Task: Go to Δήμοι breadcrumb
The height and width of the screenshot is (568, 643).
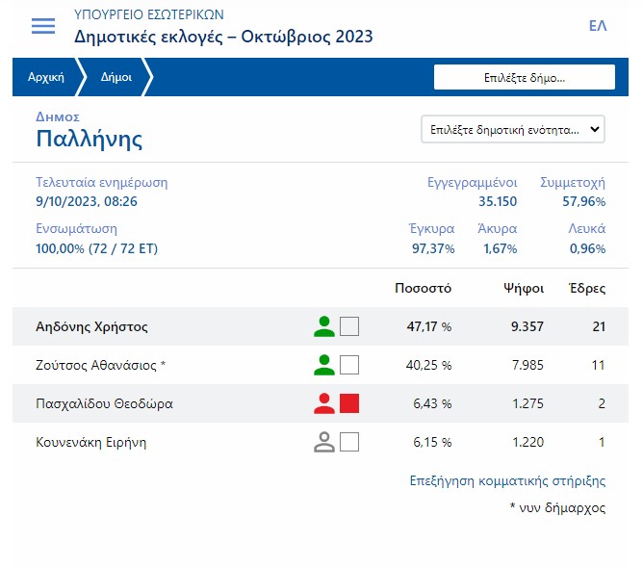Action: [x=116, y=77]
